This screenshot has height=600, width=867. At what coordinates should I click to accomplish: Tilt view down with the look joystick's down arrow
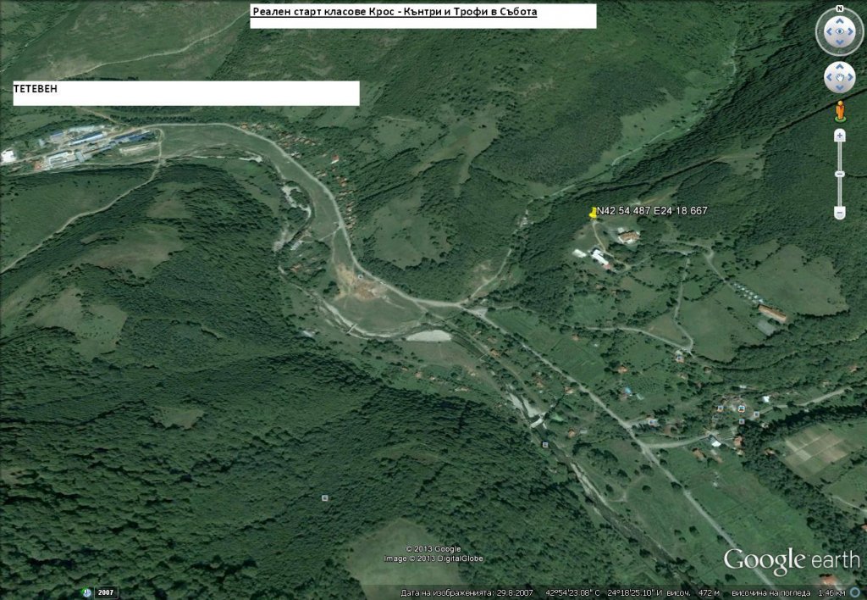click(x=839, y=42)
